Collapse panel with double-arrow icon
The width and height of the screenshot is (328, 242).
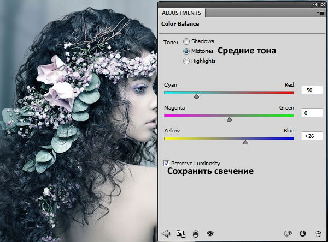(315, 4)
